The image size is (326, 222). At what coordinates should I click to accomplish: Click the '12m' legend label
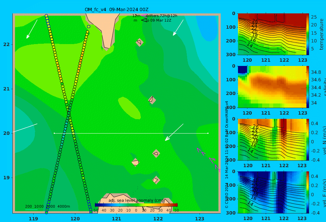136,16
